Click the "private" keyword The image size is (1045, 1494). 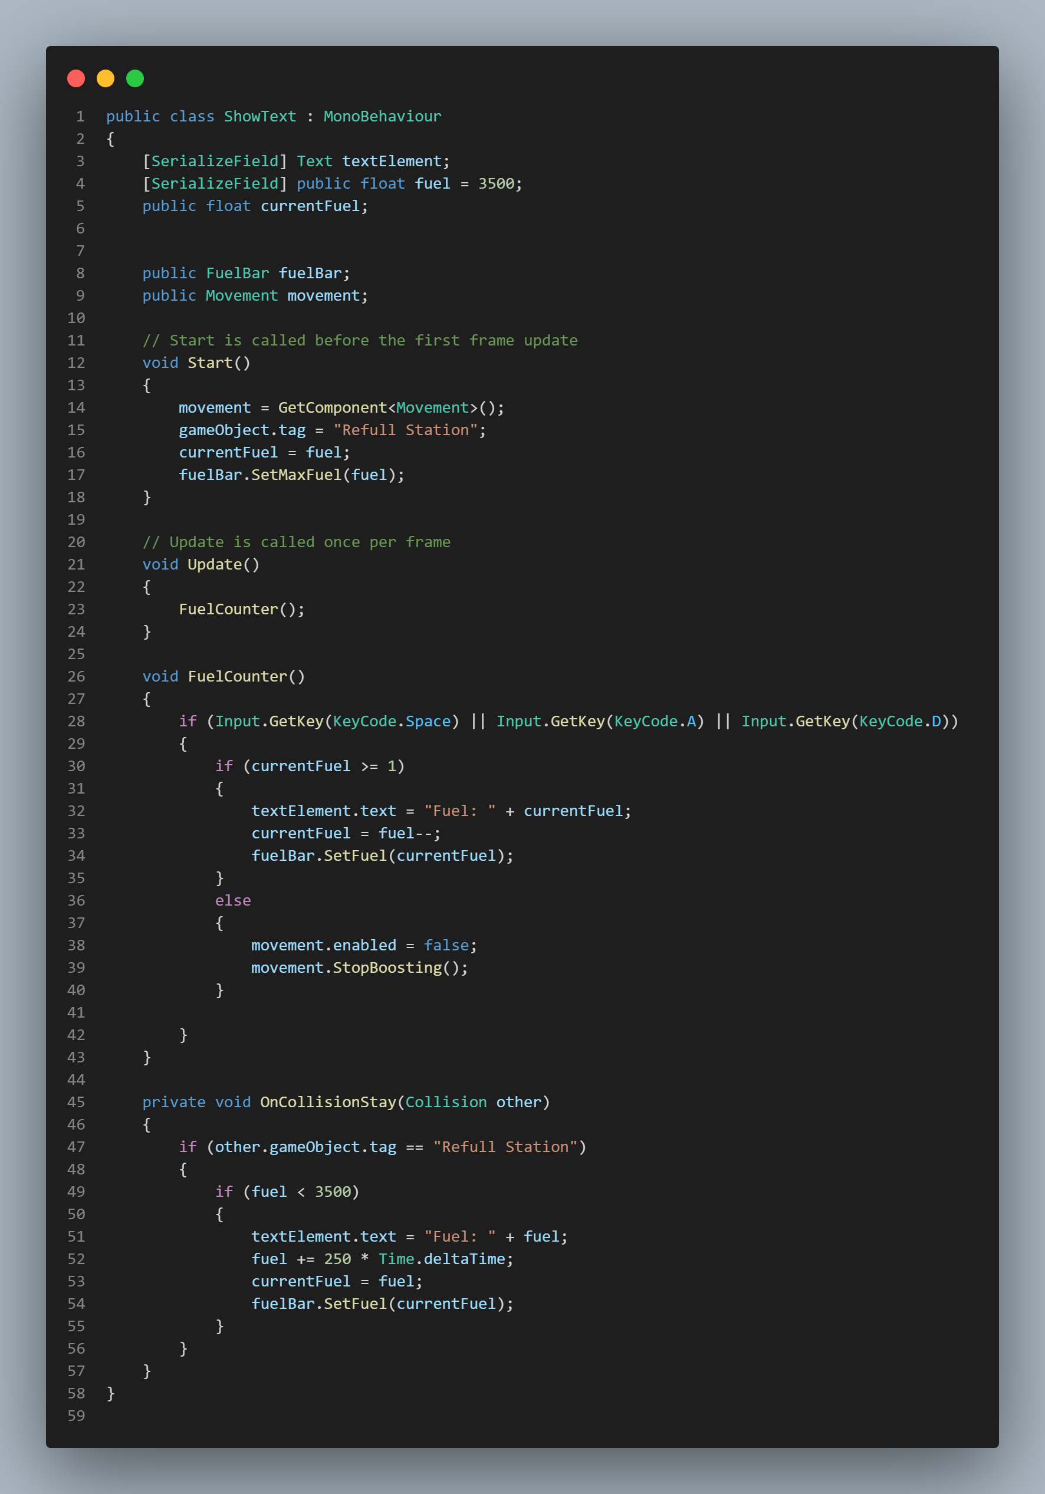pyautogui.click(x=174, y=1103)
